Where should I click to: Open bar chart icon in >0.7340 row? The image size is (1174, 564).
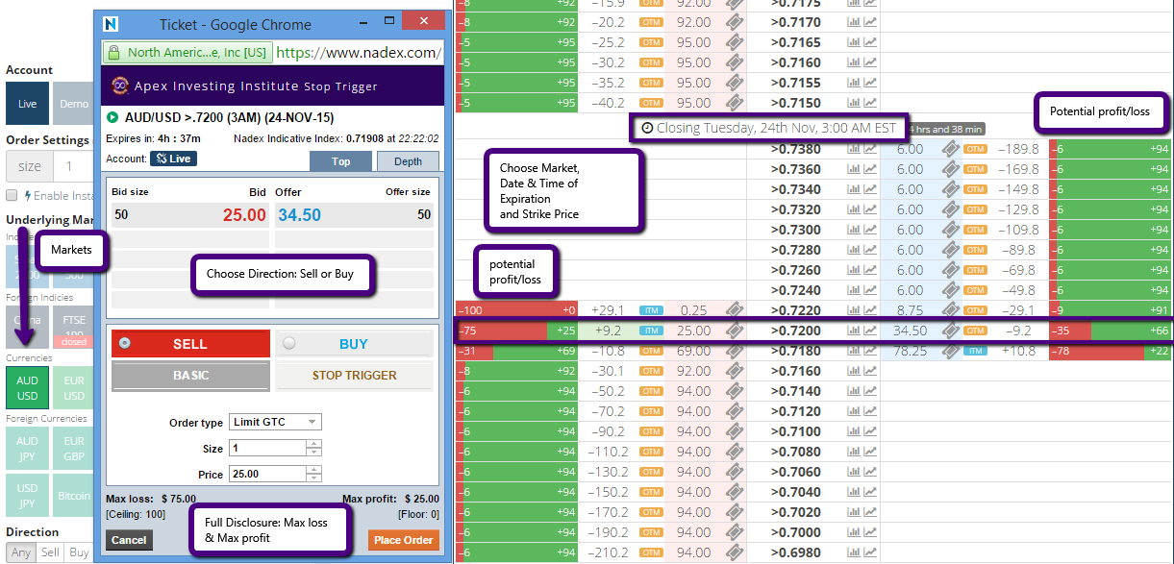853,189
